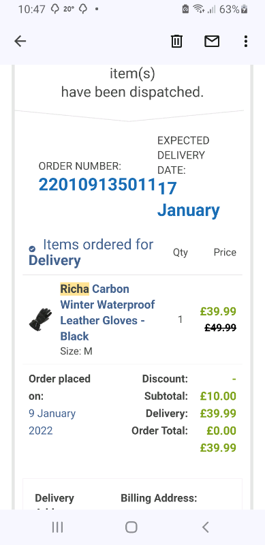265x545 pixels.
Task: Tap the weather 20° status indicator
Action: (69, 10)
